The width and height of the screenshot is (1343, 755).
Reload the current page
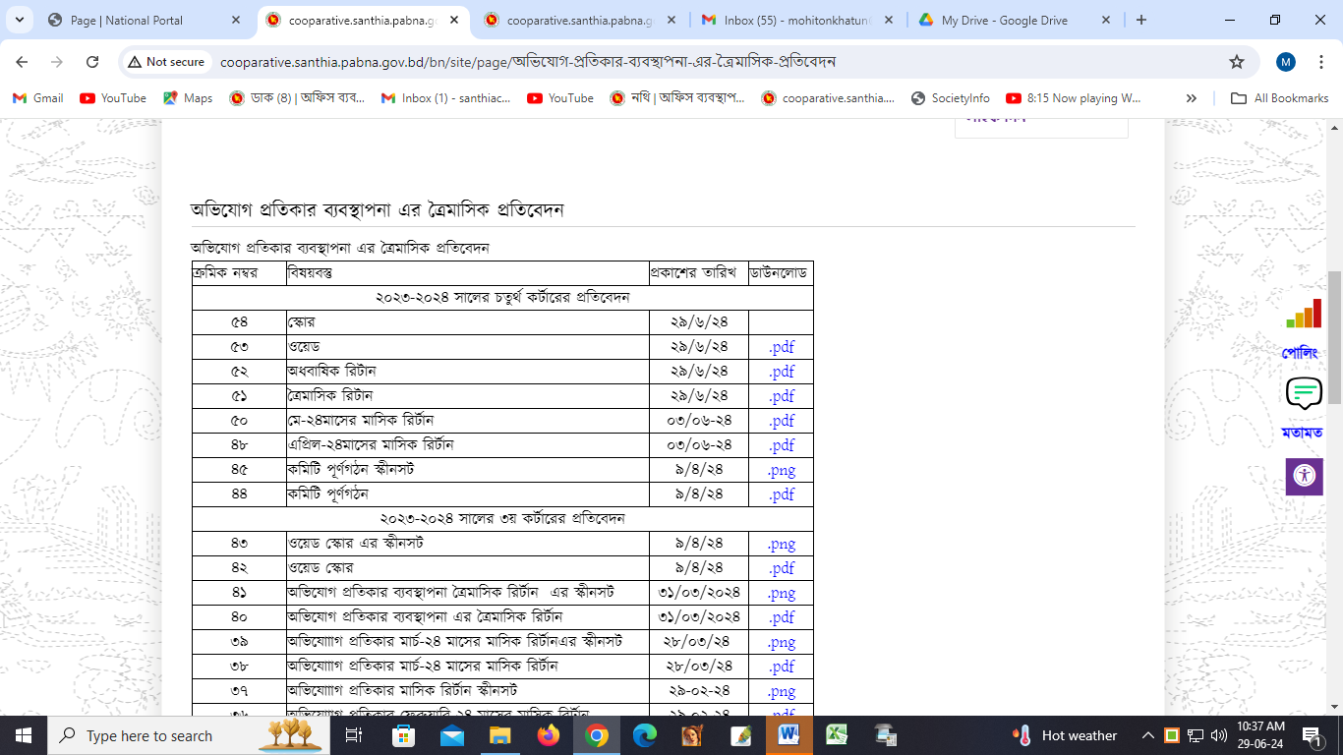click(92, 62)
